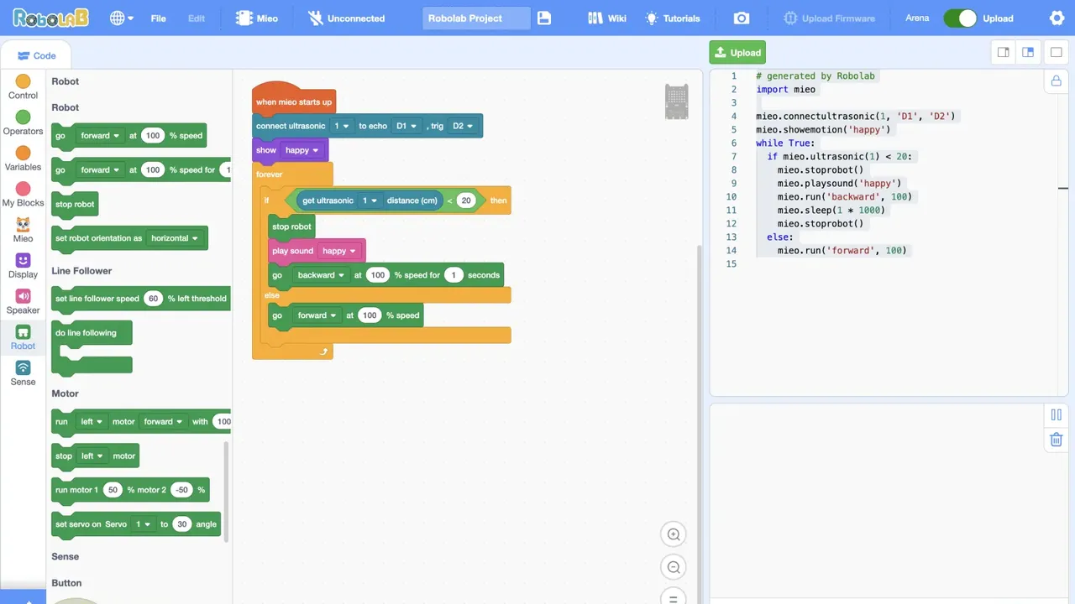Open the File menu
Viewport: 1075px width, 604px height.
pos(158,18)
